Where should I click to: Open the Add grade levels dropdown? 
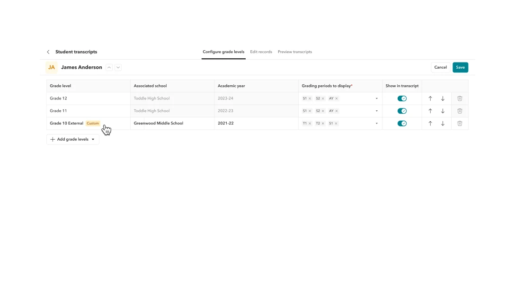tap(72, 139)
